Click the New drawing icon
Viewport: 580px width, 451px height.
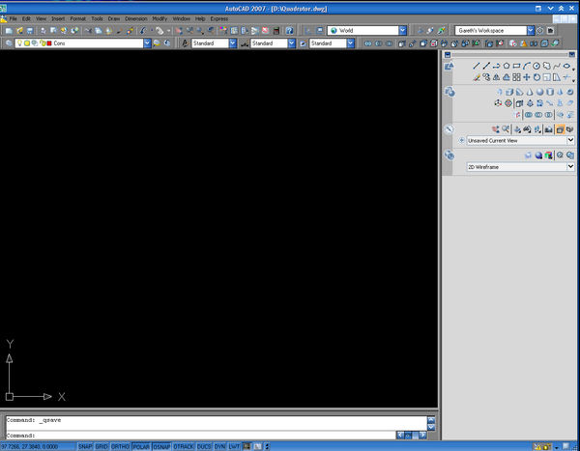[9, 31]
